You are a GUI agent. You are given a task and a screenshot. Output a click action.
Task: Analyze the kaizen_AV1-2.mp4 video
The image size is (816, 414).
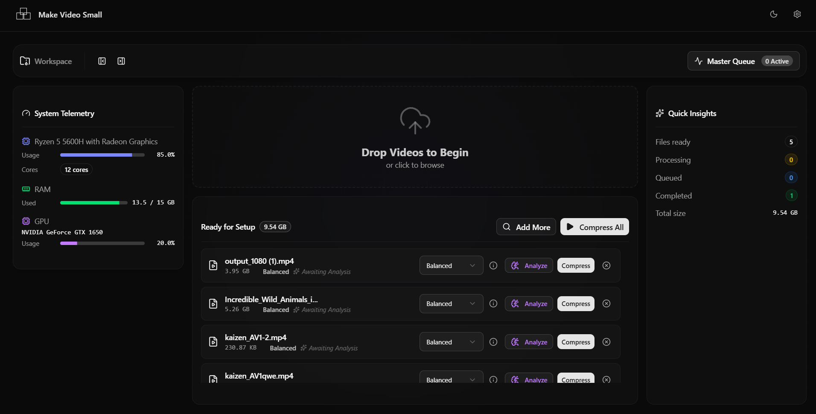point(529,342)
